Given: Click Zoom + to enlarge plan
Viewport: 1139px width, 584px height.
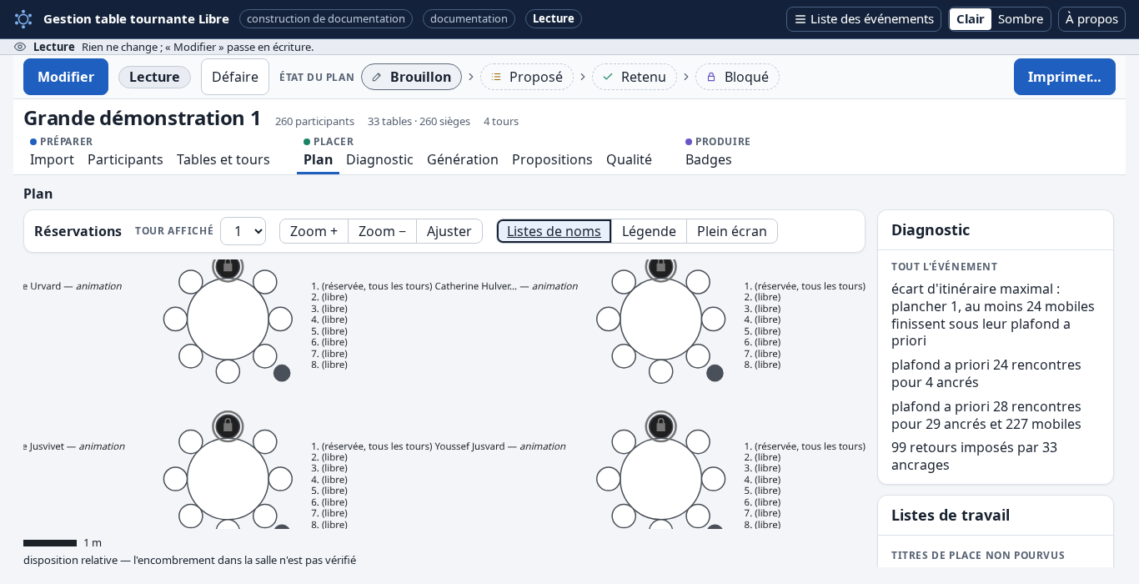Looking at the screenshot, I should click(314, 231).
